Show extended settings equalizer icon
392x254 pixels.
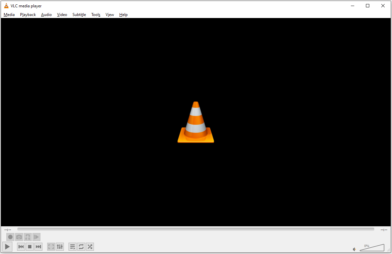pos(60,247)
